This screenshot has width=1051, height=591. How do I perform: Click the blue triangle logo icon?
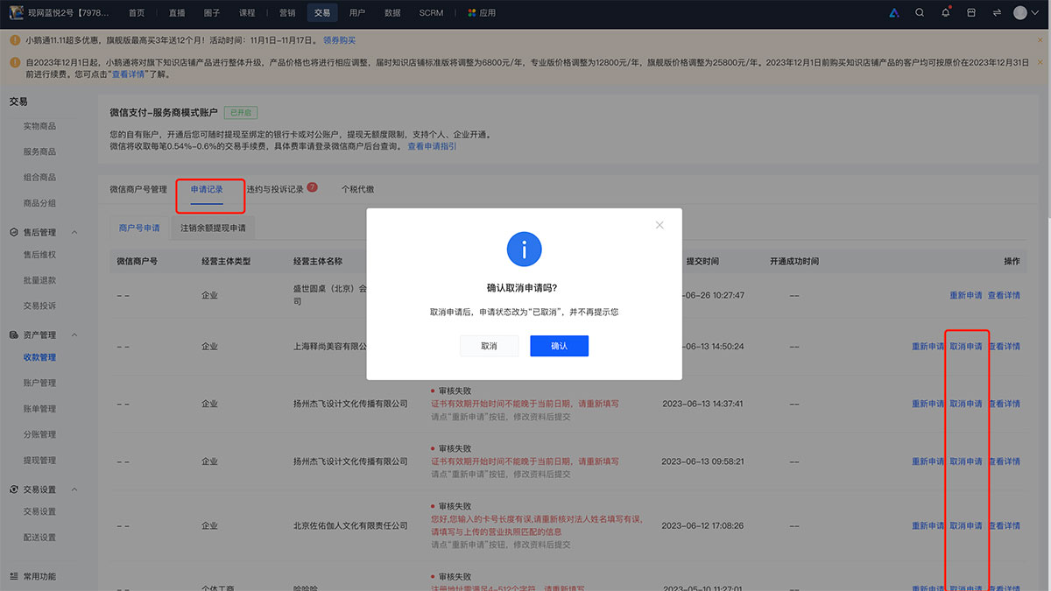click(893, 13)
